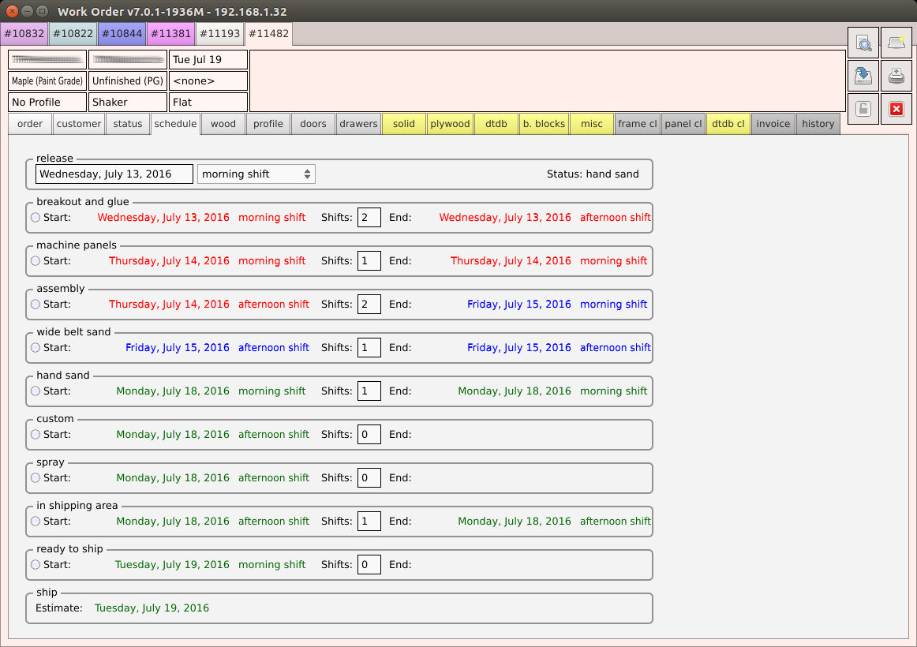Open the invoice tab
The height and width of the screenshot is (647, 917).
pos(773,124)
